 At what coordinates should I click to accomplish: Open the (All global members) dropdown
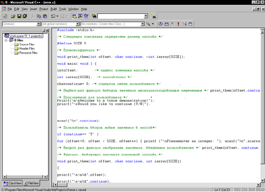77,24
